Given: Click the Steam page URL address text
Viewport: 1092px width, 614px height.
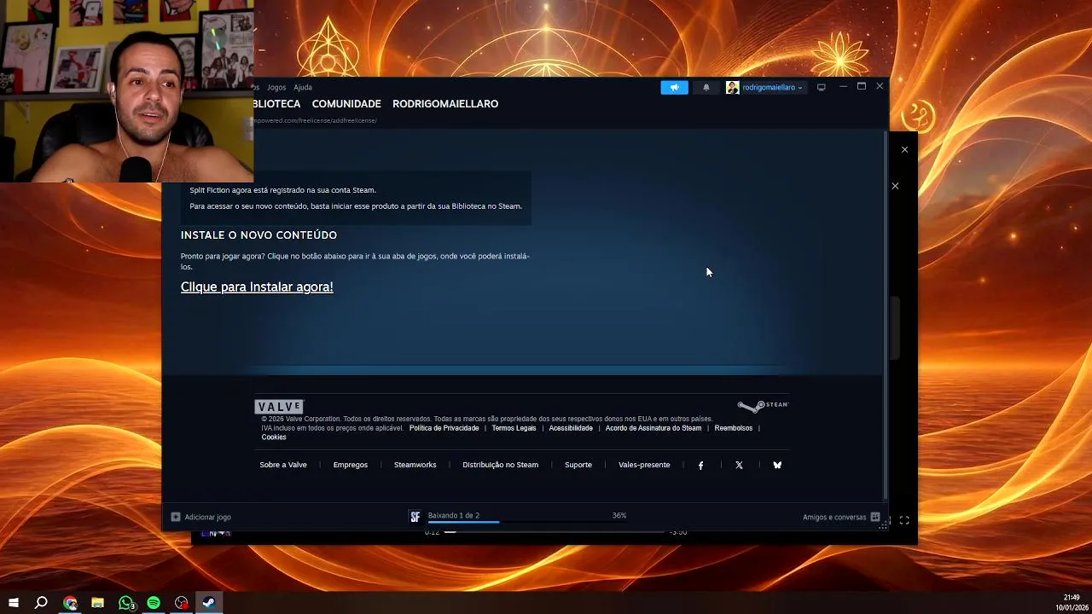Looking at the screenshot, I should pos(315,120).
